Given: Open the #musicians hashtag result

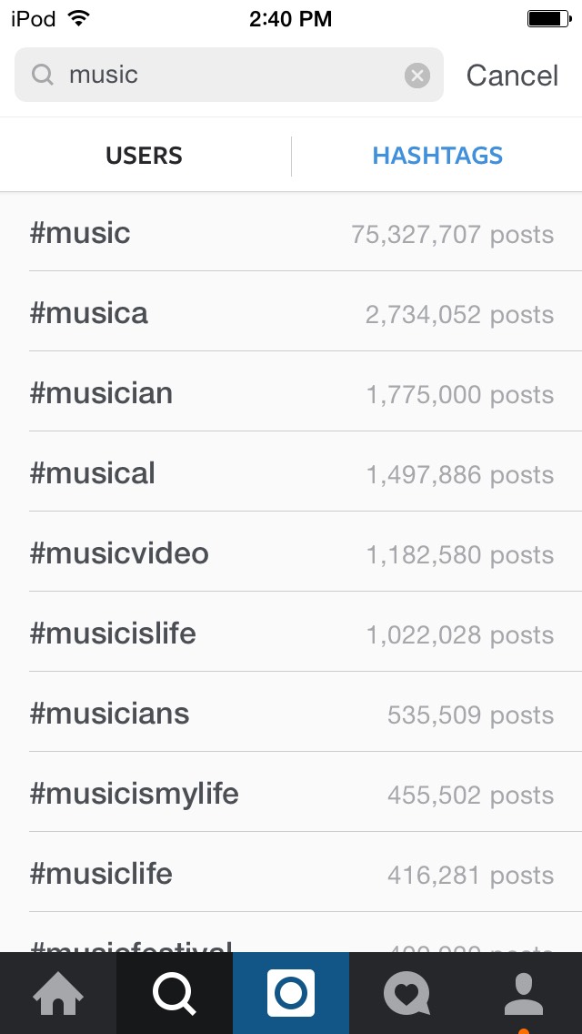Looking at the screenshot, I should pyautogui.click(x=291, y=714).
